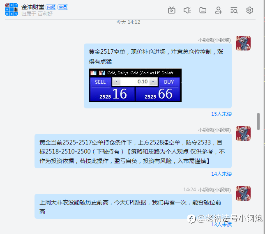Open the Gold trading panel image
Viewport: 265px width, 234px height.
135,85
